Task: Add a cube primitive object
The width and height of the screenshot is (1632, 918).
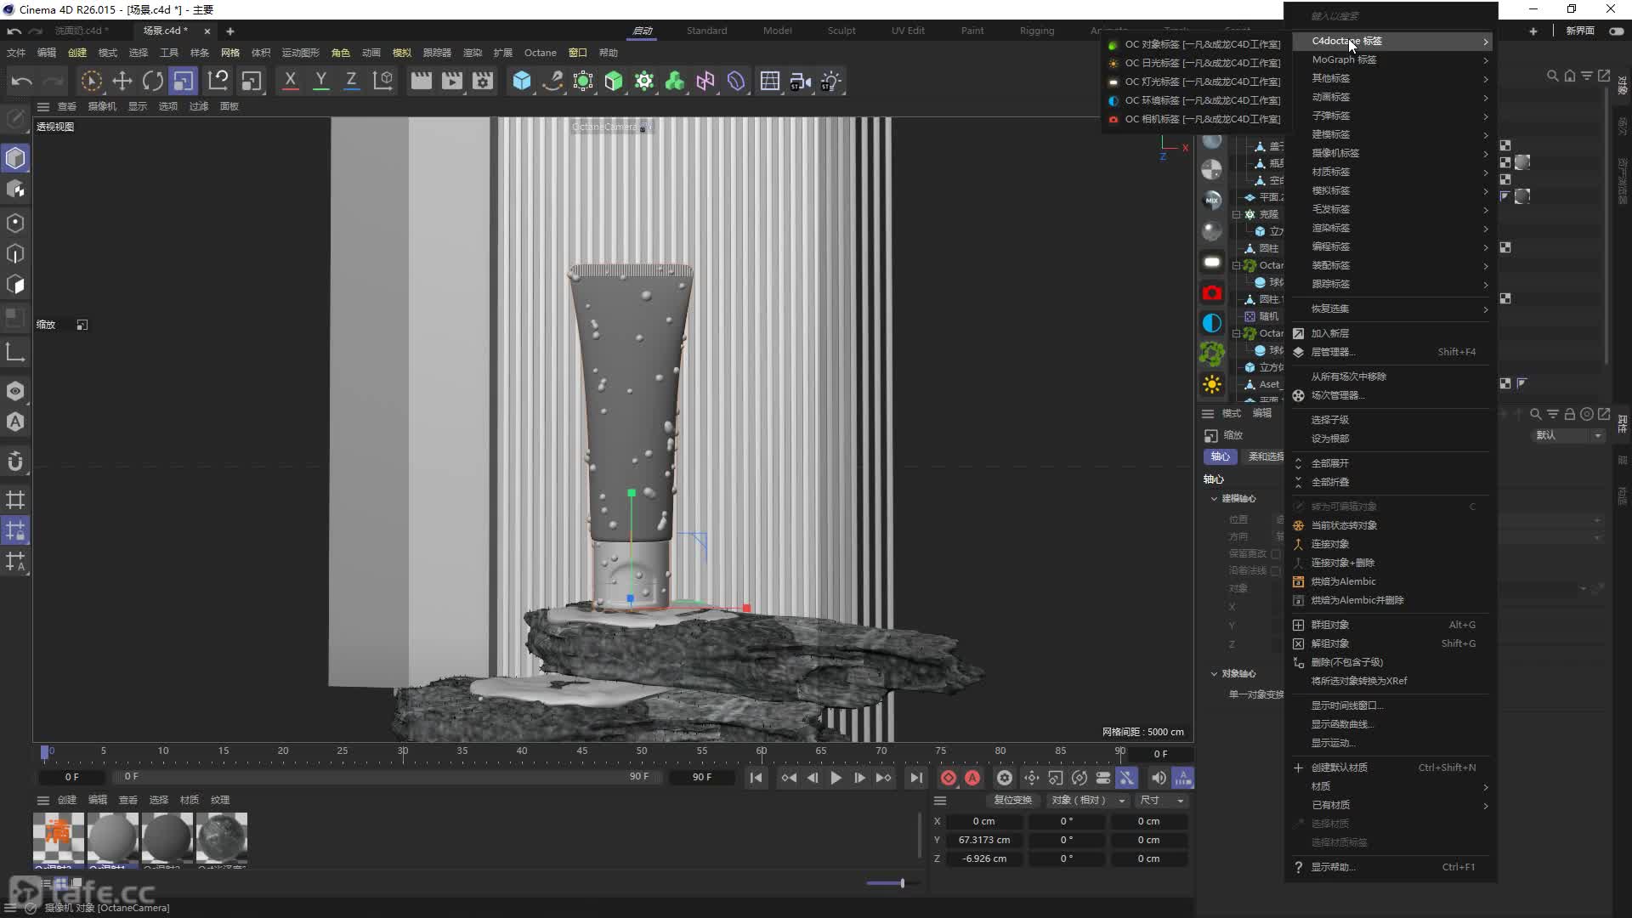Action: [521, 81]
